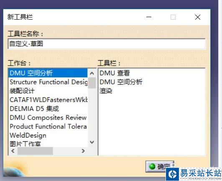Minimize the 新工具栏 dialog
The image size is (222, 181).
(149, 17)
